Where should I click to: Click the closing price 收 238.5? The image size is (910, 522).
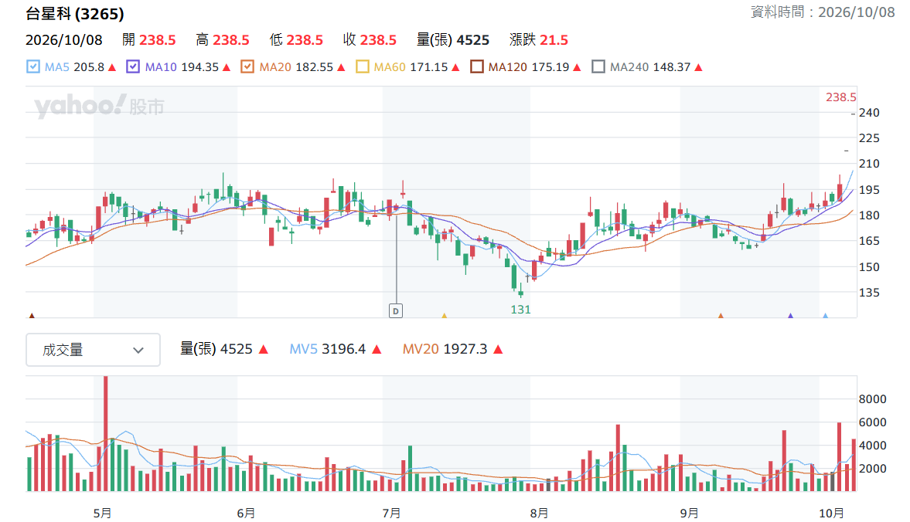tap(370, 40)
